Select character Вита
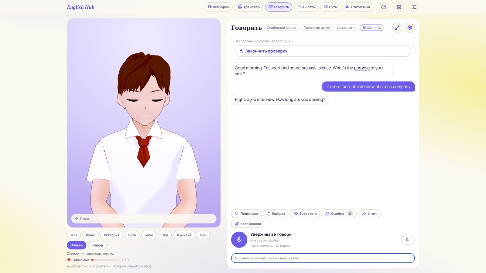486x273 pixels. click(132, 235)
